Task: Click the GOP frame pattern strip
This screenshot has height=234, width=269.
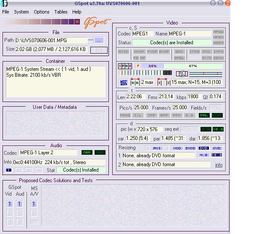Action: (145, 73)
